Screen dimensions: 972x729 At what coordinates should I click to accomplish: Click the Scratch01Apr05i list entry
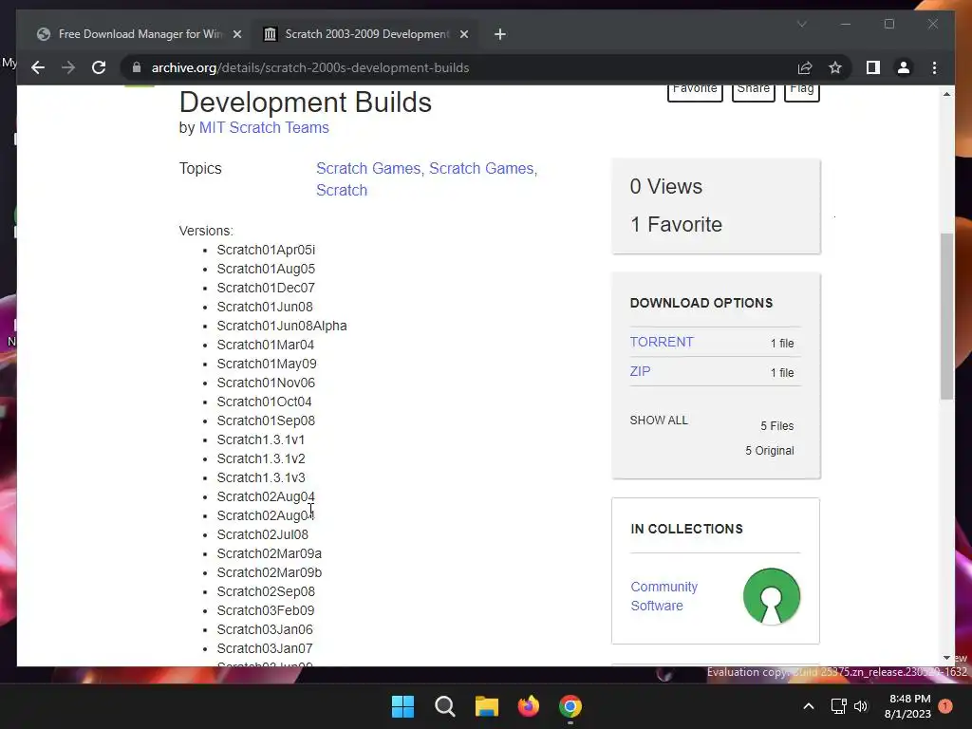coord(266,250)
